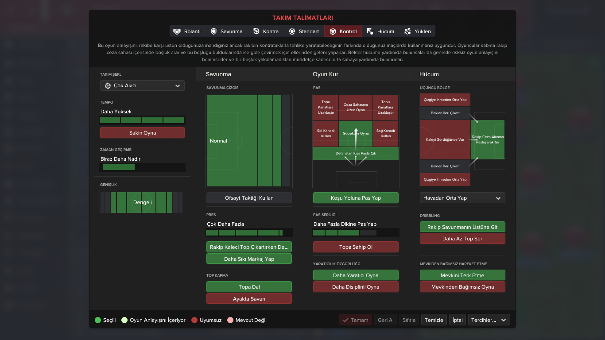
Task: Click the Yüklen mentality icon
Action: point(407,31)
